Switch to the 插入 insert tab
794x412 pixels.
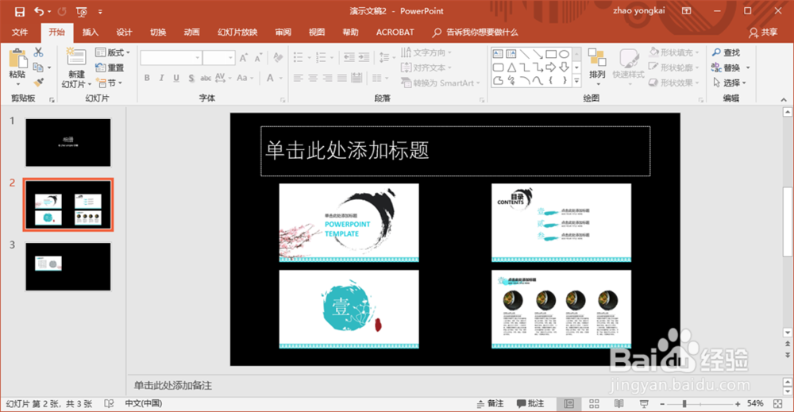point(91,33)
